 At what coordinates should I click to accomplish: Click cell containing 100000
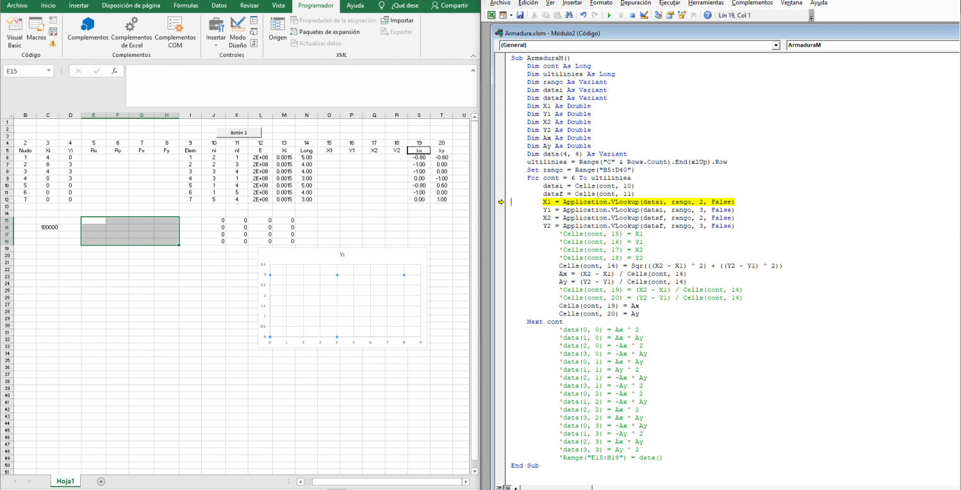coord(47,227)
